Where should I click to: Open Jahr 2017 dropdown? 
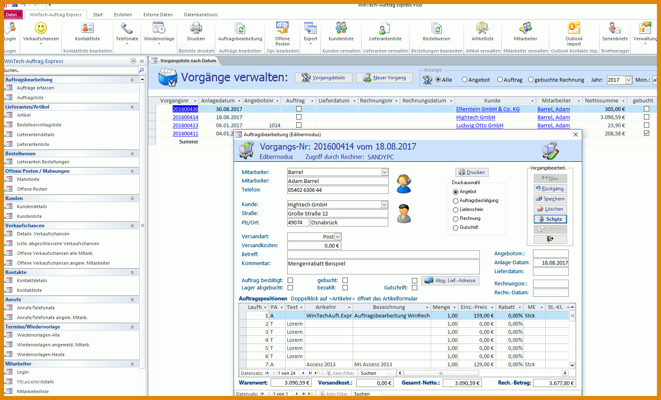pyautogui.click(x=628, y=80)
